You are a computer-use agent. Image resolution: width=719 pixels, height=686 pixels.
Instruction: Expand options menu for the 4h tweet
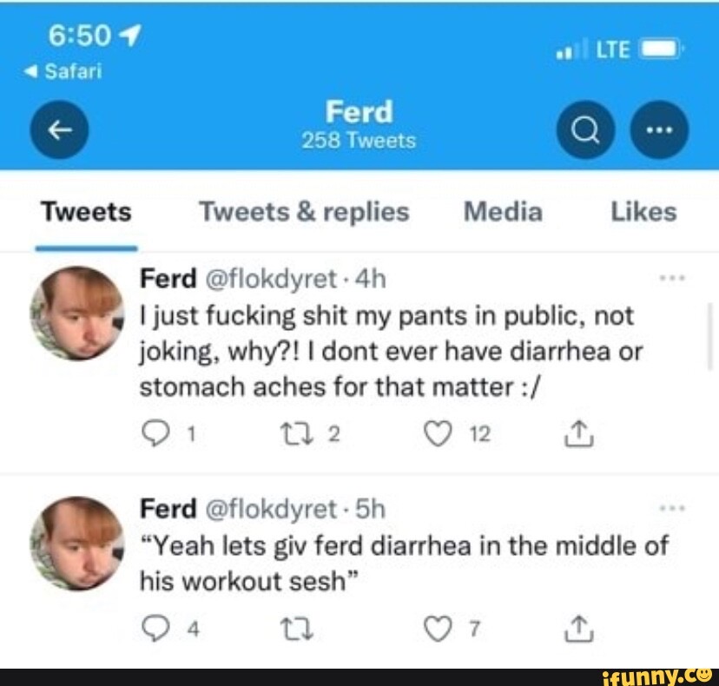[672, 278]
